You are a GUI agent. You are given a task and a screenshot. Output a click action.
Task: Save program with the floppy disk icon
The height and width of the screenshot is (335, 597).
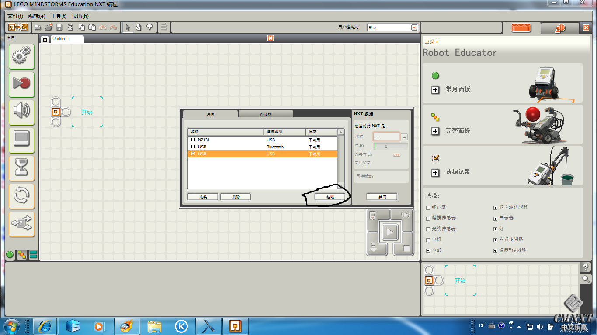[x=59, y=27]
